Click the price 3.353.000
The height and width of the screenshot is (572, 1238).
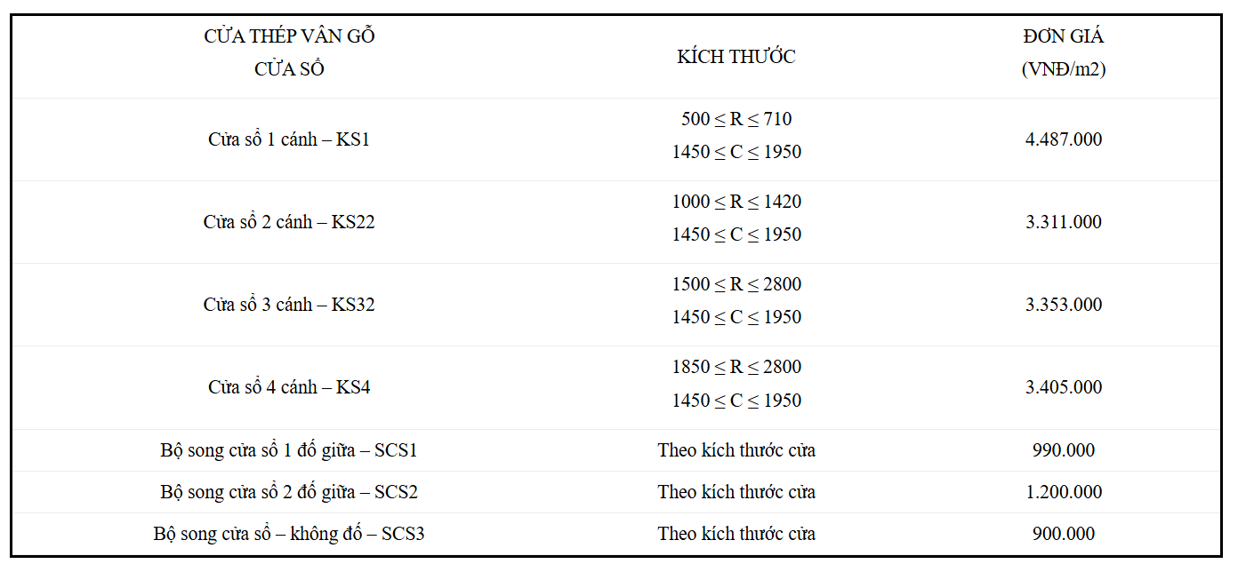(1064, 305)
